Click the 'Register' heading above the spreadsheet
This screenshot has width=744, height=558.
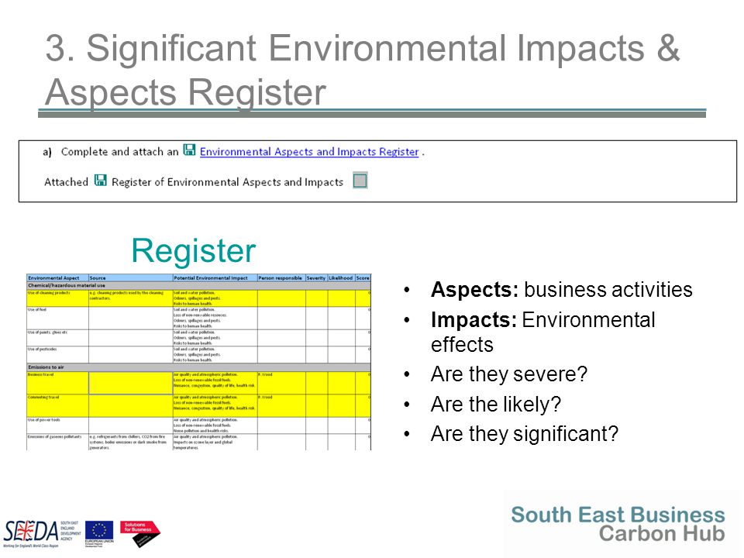[194, 251]
